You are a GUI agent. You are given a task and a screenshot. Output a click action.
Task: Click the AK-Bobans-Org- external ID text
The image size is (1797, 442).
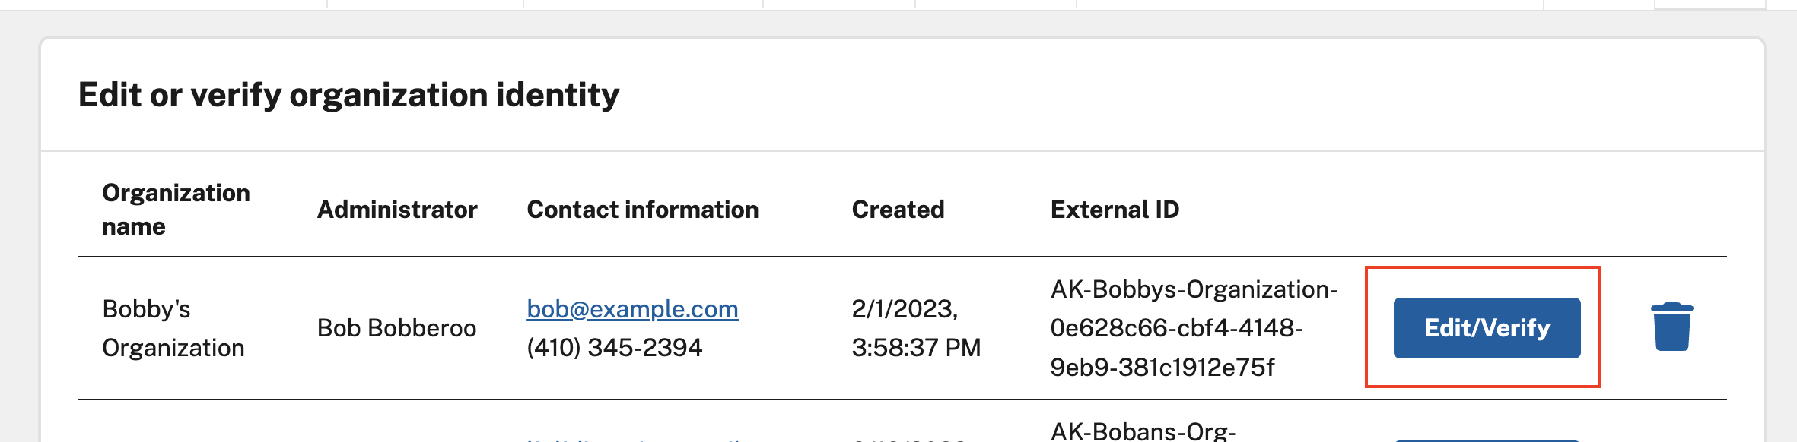(1143, 431)
